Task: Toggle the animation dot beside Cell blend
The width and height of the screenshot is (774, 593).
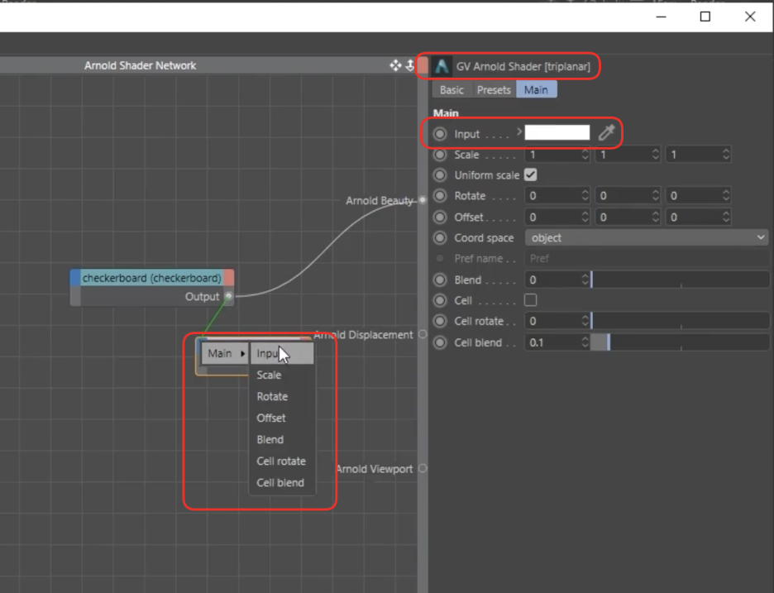Action: [440, 342]
